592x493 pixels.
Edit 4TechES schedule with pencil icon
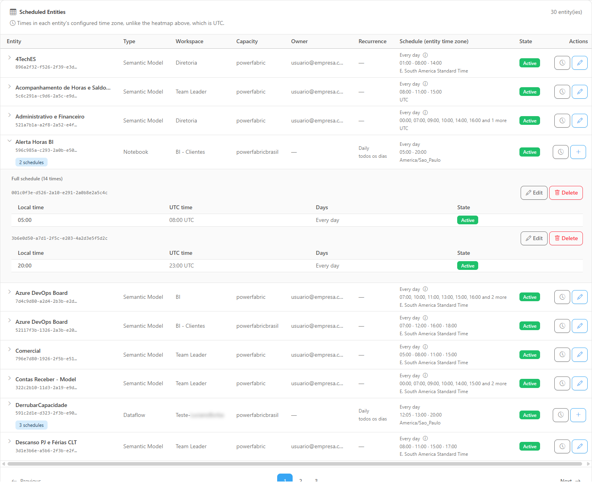point(579,63)
